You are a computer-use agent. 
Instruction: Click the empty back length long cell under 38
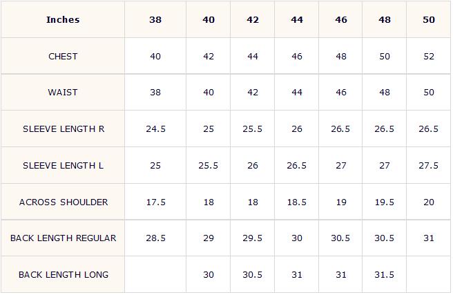tap(155, 274)
